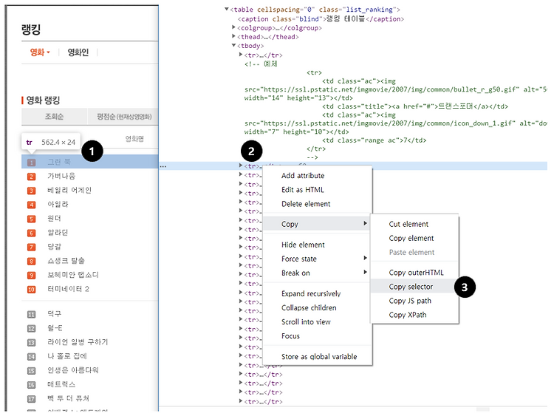The width and height of the screenshot is (554, 416).
Task: Choose Copy XPath
Action: click(x=407, y=315)
